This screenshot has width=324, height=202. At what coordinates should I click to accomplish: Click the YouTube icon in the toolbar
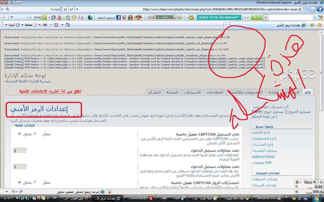coord(59,17)
